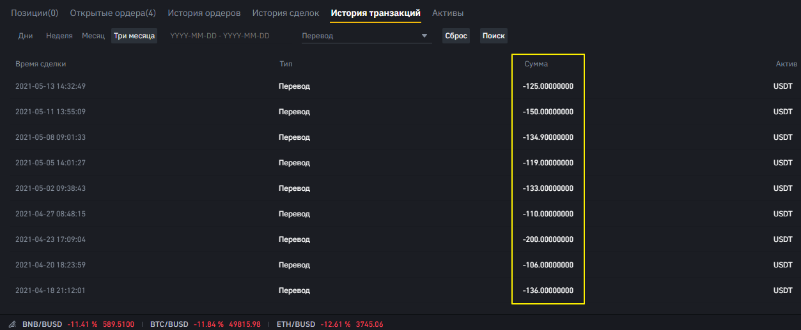Click the 2021-04-23 17:09:04 timestamp
The width and height of the screenshot is (801, 330).
pos(51,239)
